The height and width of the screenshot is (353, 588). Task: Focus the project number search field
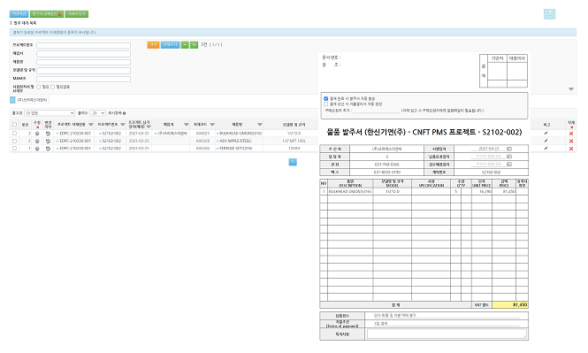tap(83, 45)
